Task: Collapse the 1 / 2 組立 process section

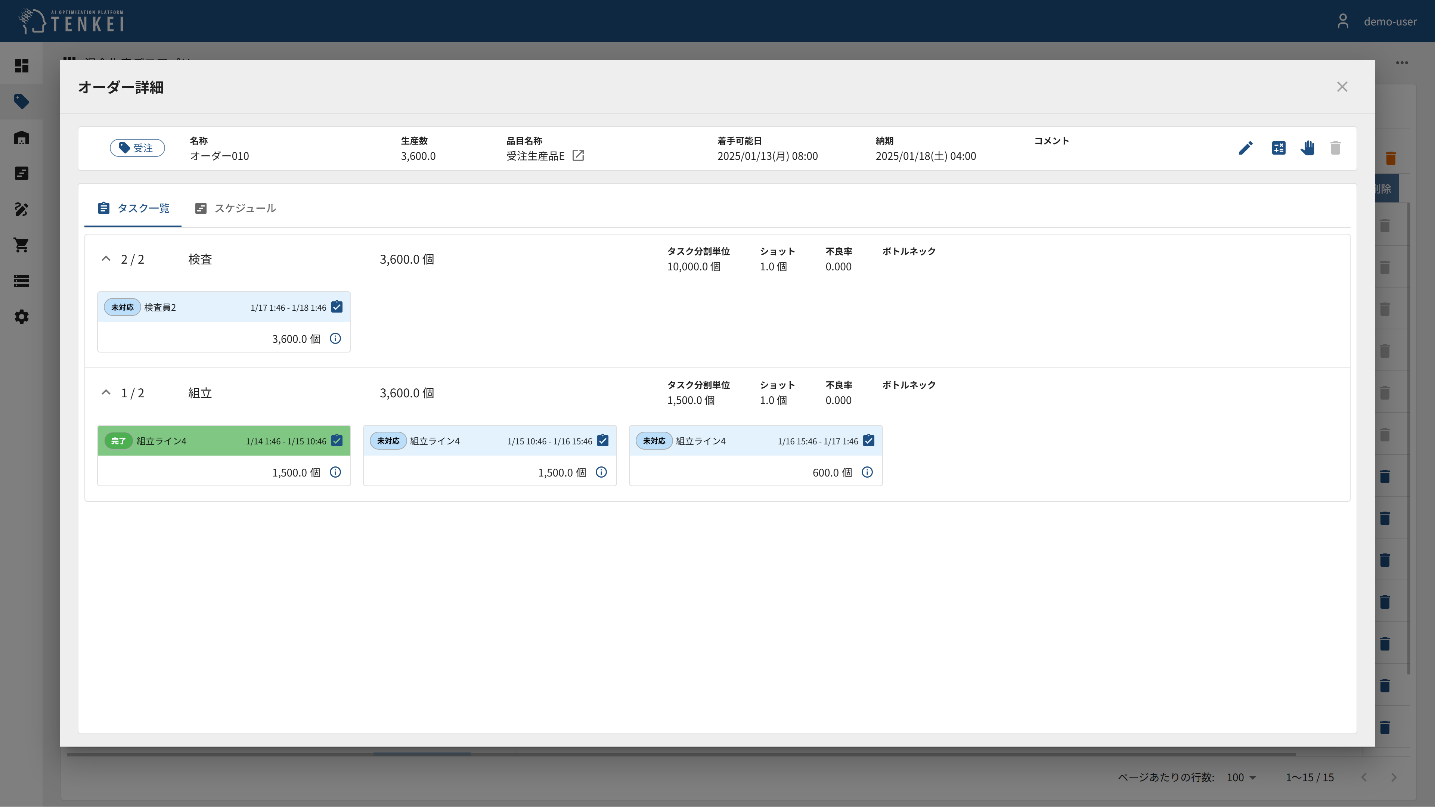Action: (x=106, y=392)
